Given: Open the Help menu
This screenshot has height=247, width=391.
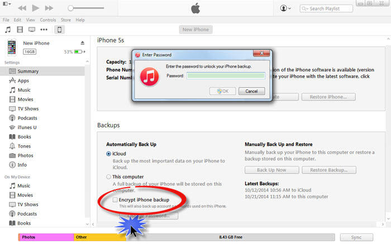Looking at the screenshot, I should coord(80,20).
